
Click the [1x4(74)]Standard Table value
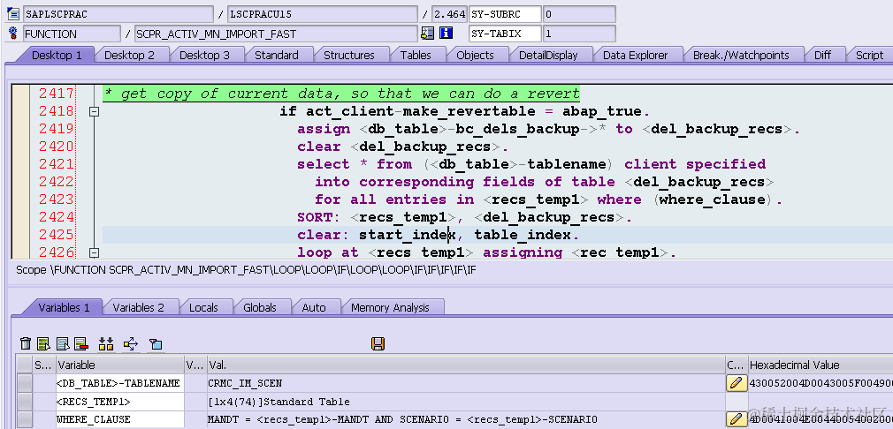pyautogui.click(x=466, y=402)
